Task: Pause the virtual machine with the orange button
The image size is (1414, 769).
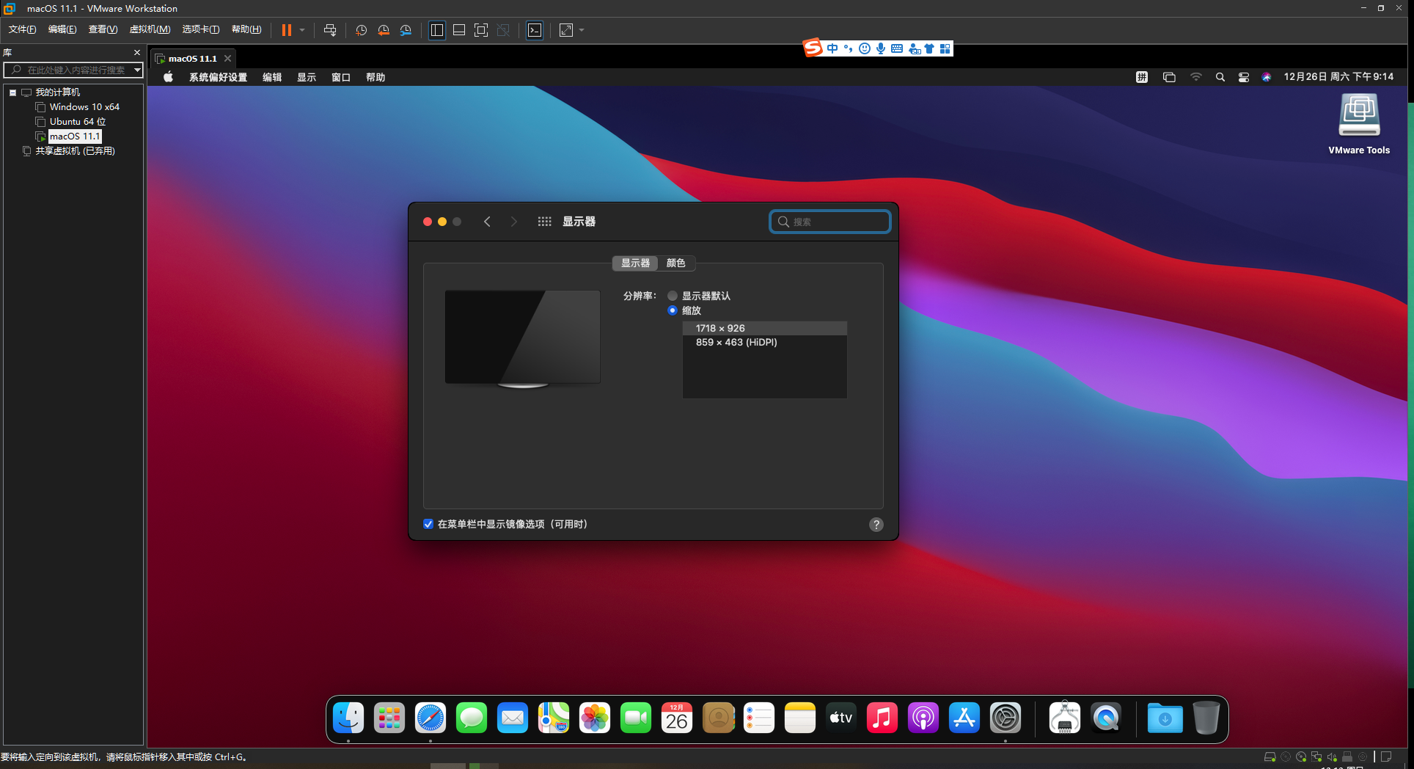Action: pos(287,30)
